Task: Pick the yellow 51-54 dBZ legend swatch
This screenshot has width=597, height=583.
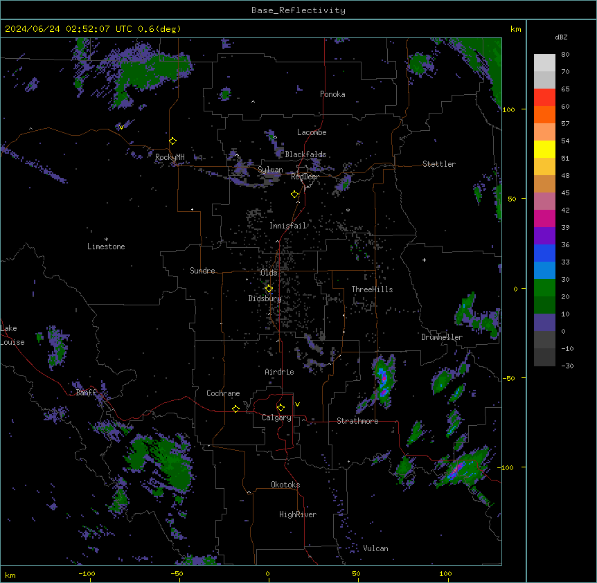Action: tap(544, 149)
